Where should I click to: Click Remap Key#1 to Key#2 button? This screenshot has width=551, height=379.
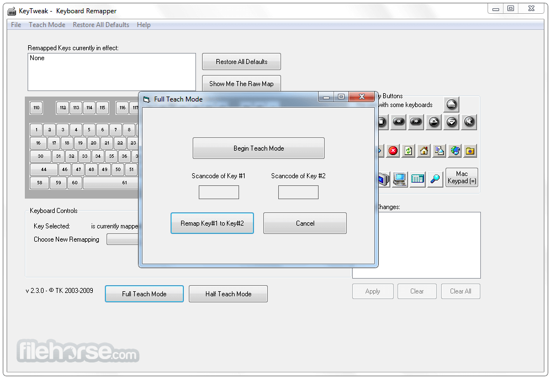[212, 223]
